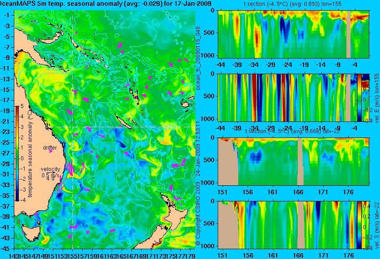
Task: Click the "151" axis label under the southward velocity section
Action: pyautogui.click(x=222, y=255)
